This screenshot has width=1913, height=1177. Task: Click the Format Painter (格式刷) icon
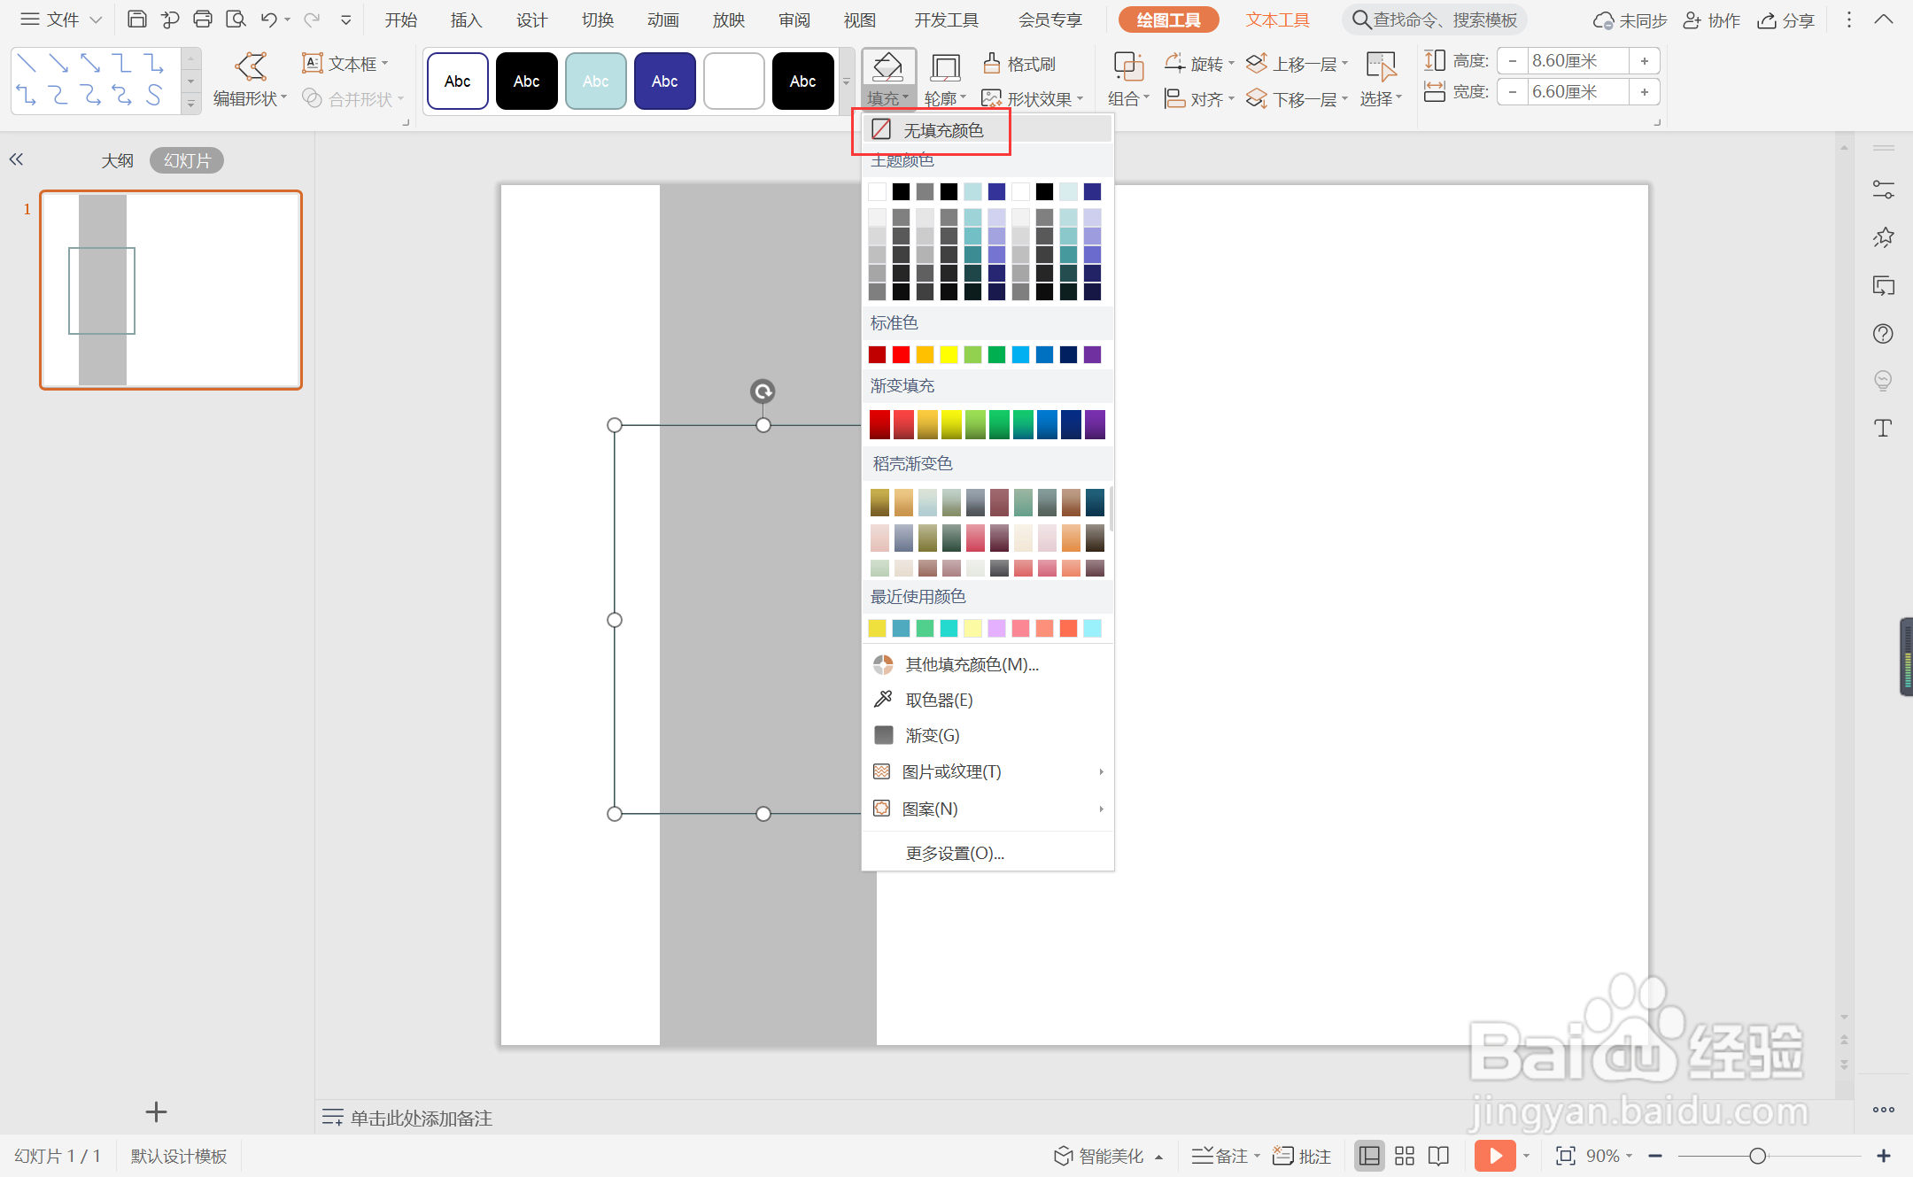[992, 64]
